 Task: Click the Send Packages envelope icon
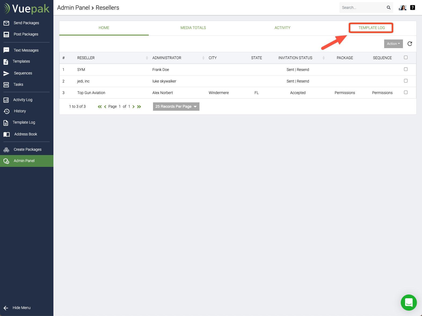click(6, 23)
